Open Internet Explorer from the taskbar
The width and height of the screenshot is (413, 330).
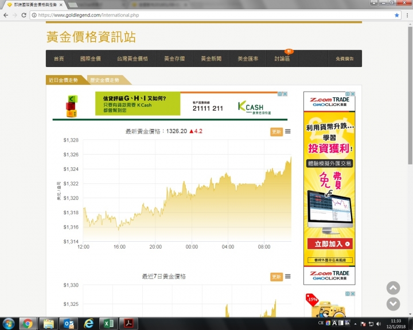pos(89,324)
